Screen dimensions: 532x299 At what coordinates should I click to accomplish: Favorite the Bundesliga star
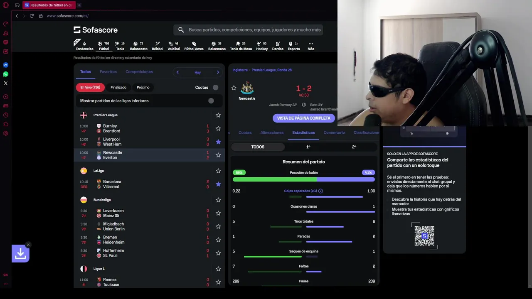218,200
